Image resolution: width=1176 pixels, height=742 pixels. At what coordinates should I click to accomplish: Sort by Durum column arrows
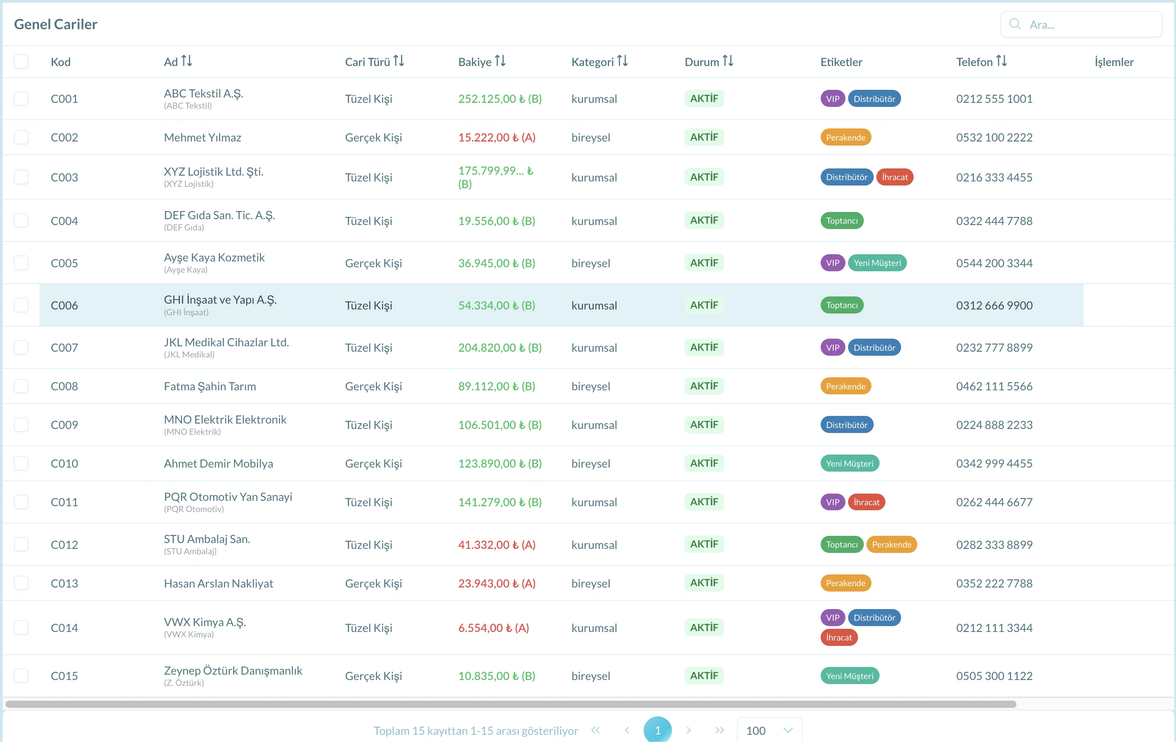(728, 61)
